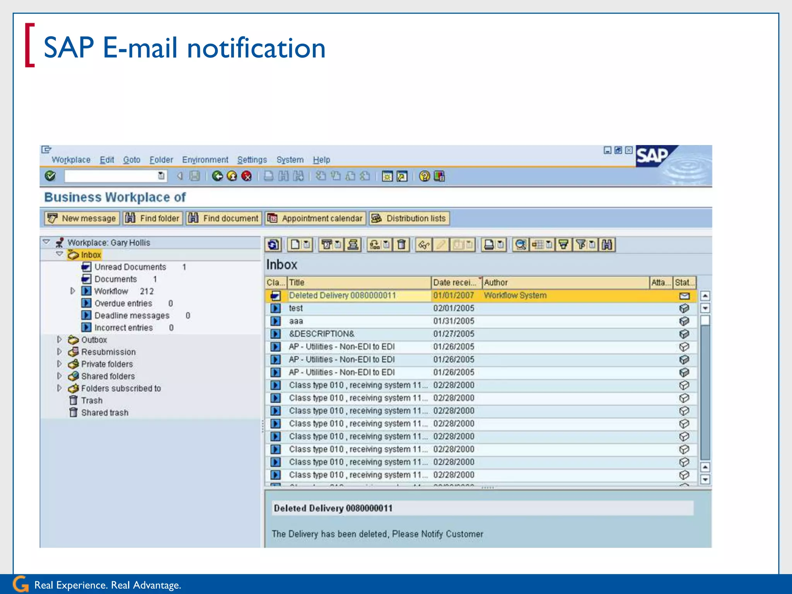Viewport: 792px width, 594px height.
Task: Select the '&DESCRIPTION&' message row
Action: click(481, 334)
